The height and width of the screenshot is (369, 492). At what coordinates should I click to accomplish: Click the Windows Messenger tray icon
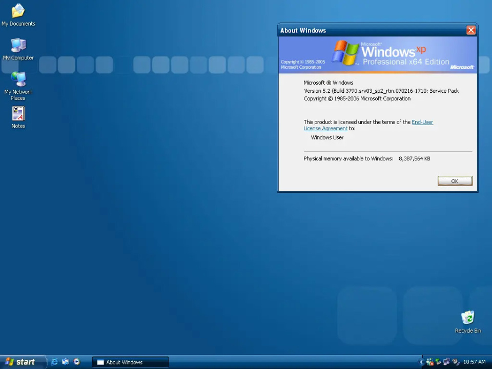coord(429,362)
